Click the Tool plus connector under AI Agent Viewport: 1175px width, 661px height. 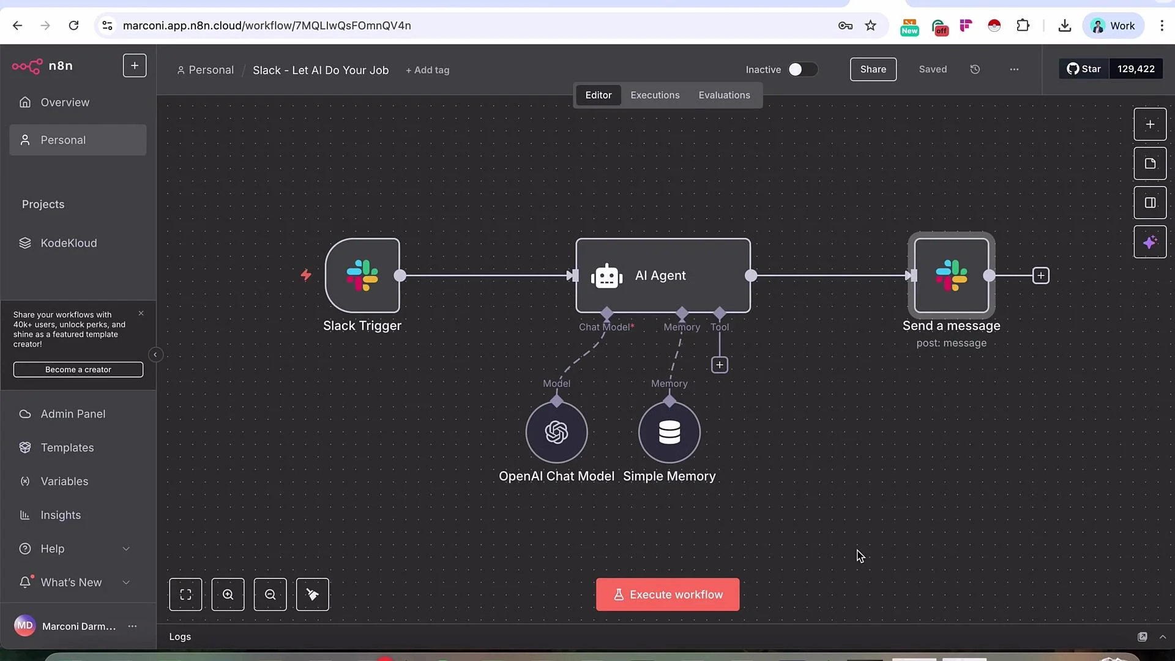point(720,365)
